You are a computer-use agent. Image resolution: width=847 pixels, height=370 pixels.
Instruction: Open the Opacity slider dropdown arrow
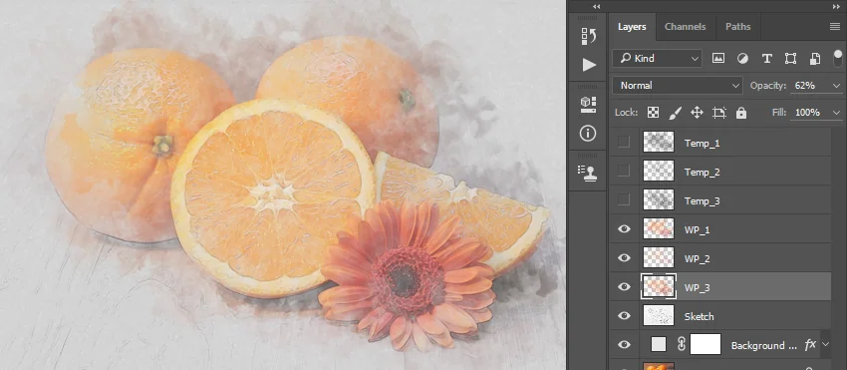click(x=837, y=86)
